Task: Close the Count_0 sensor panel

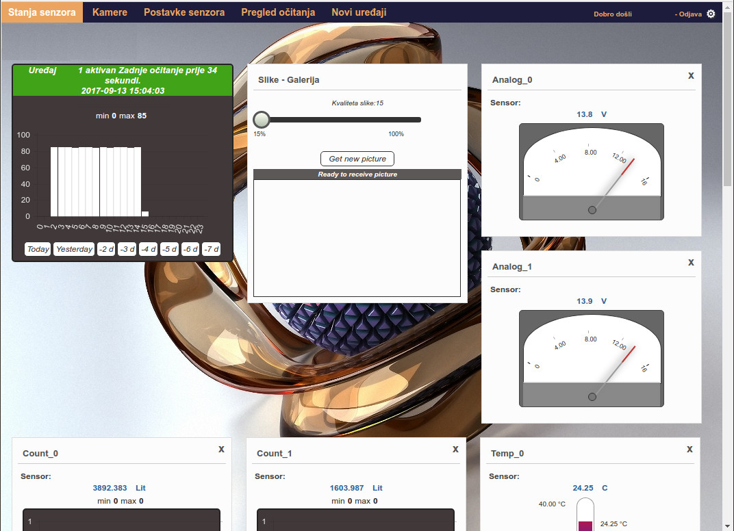Action: (x=221, y=449)
